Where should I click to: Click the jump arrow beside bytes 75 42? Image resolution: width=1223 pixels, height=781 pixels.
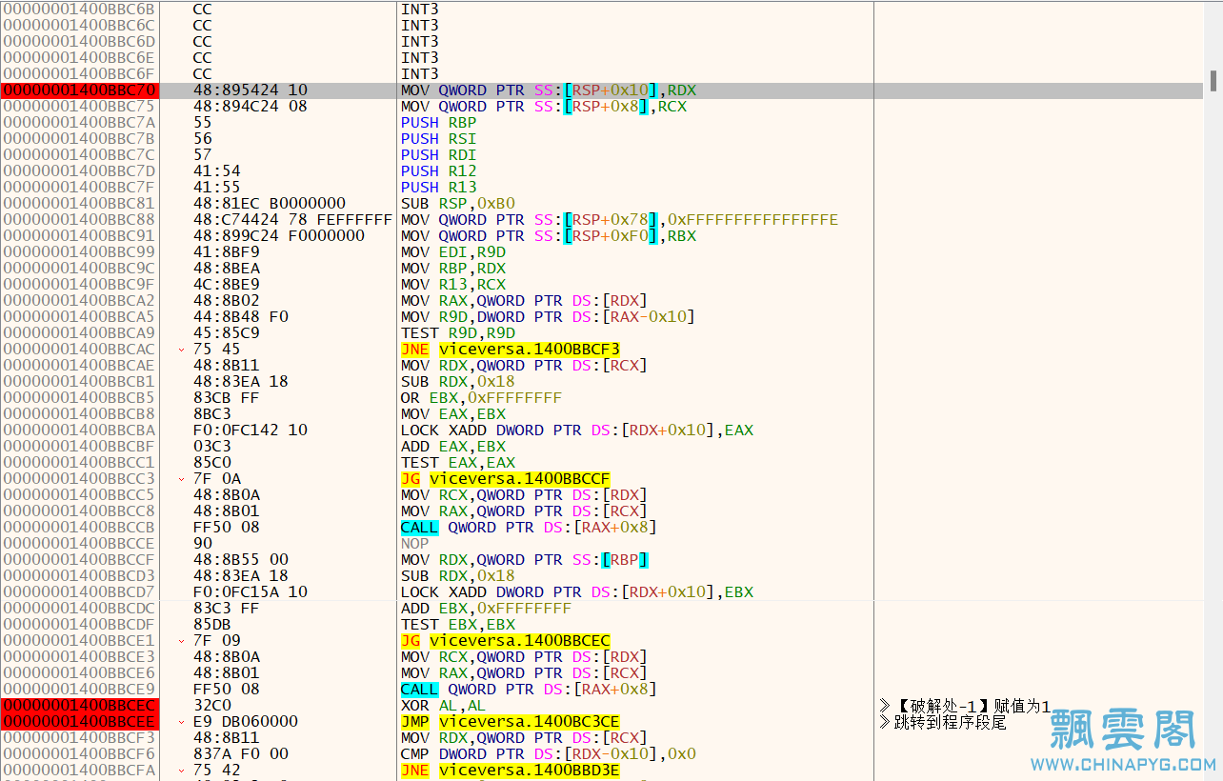point(182,771)
